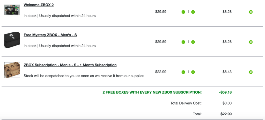Increase quantity of Free Mystery ZBOX
The image size is (265, 120).
[193, 42]
